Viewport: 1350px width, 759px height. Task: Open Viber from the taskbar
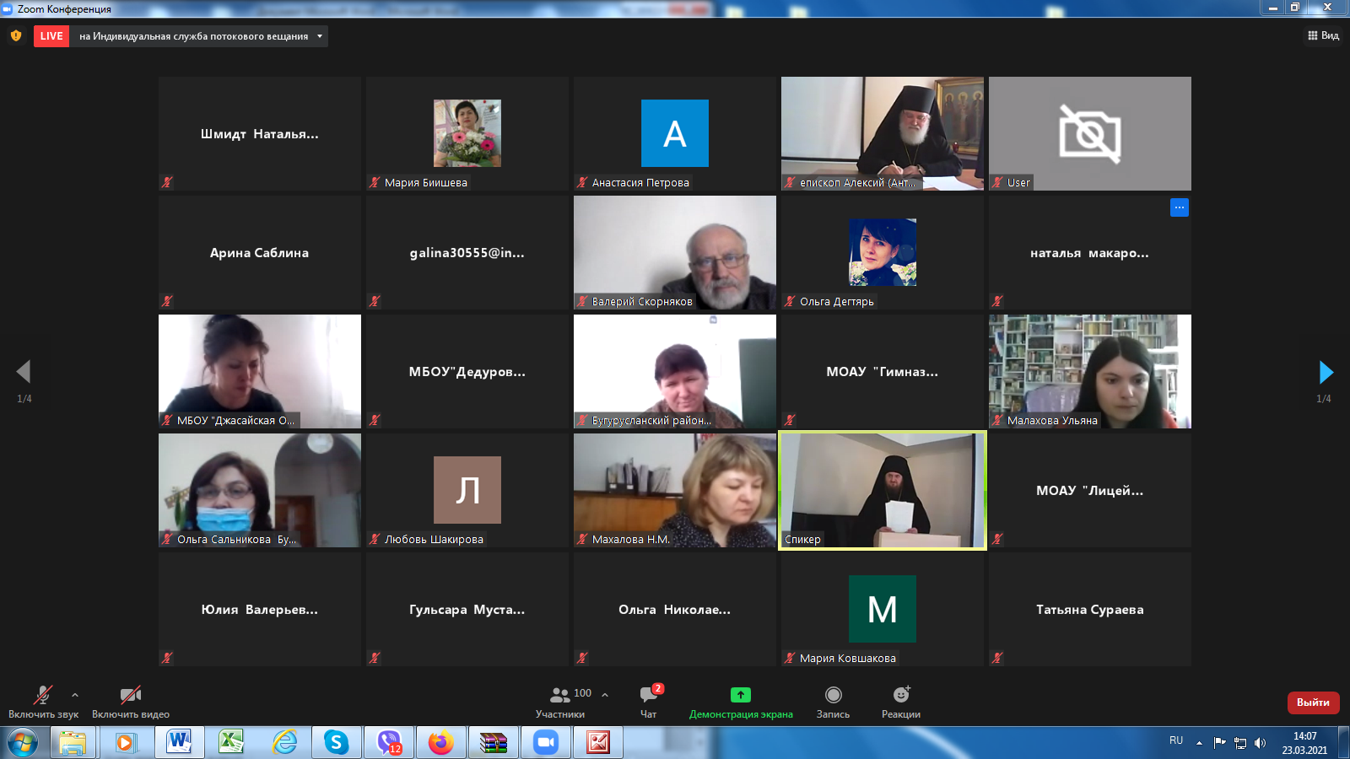pyautogui.click(x=389, y=742)
